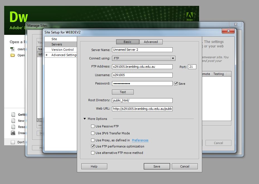
Task: Click the Root Directory field
Action: [142, 100]
